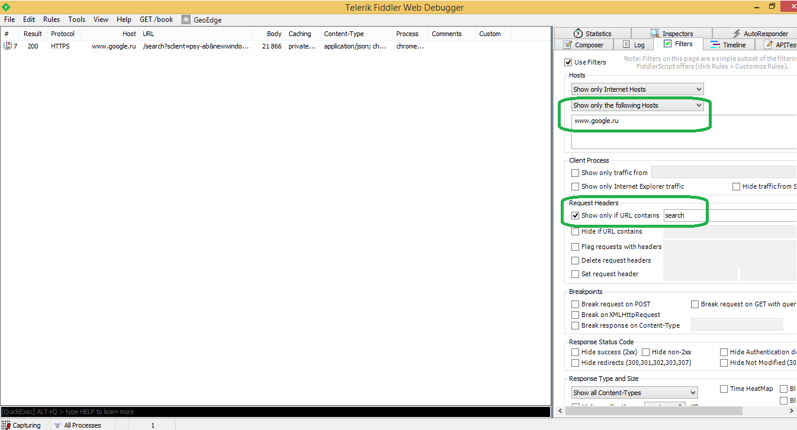Check Break on XMLHttpRequest
The image size is (797, 430).
[x=575, y=315]
